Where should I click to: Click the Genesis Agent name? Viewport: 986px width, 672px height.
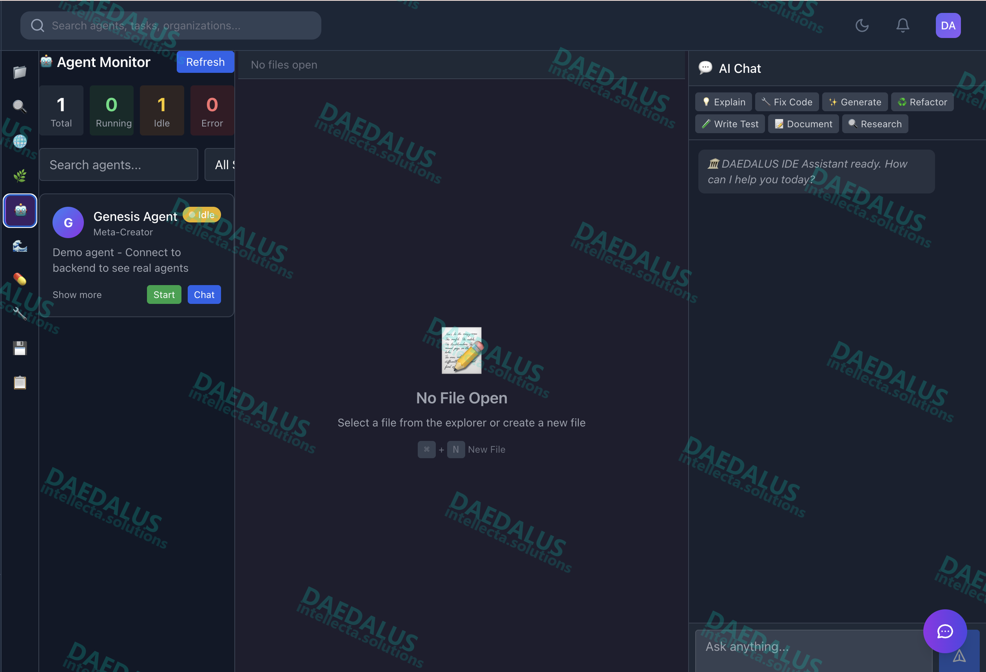pyautogui.click(x=135, y=216)
